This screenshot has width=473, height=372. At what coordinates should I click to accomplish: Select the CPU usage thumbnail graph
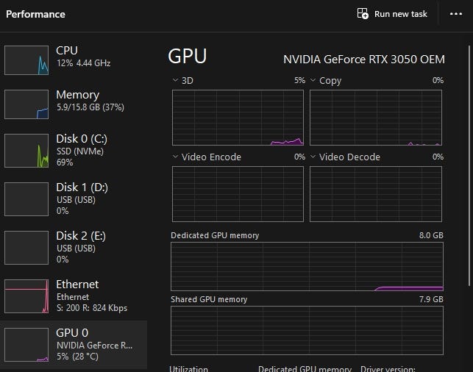click(26, 60)
